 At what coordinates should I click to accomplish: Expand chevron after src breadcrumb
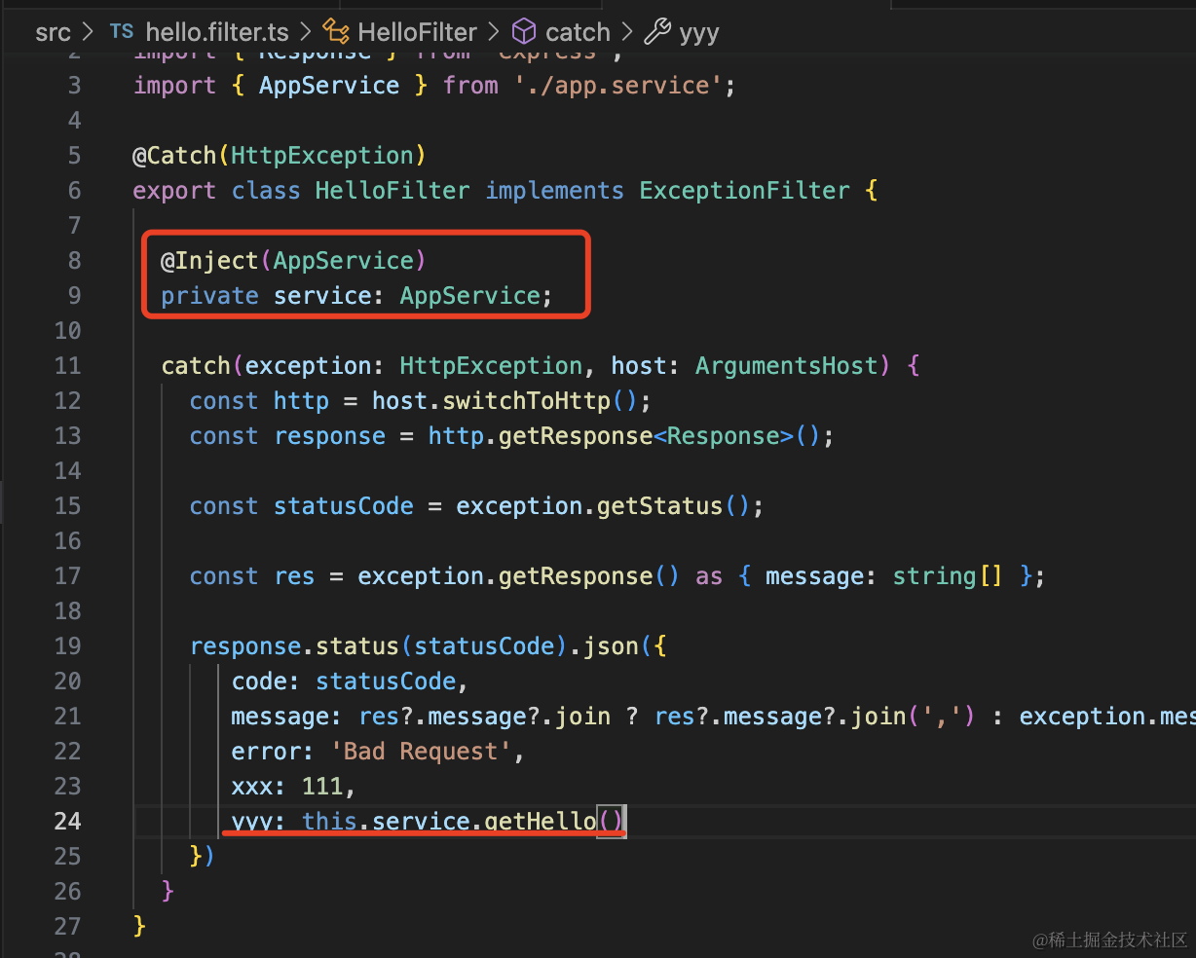[x=89, y=32]
